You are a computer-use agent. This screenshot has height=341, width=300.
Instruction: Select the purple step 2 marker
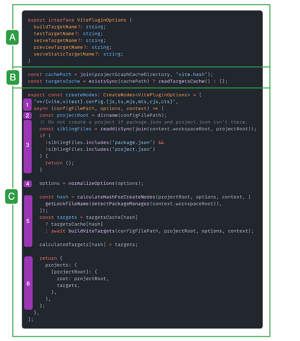28,115
